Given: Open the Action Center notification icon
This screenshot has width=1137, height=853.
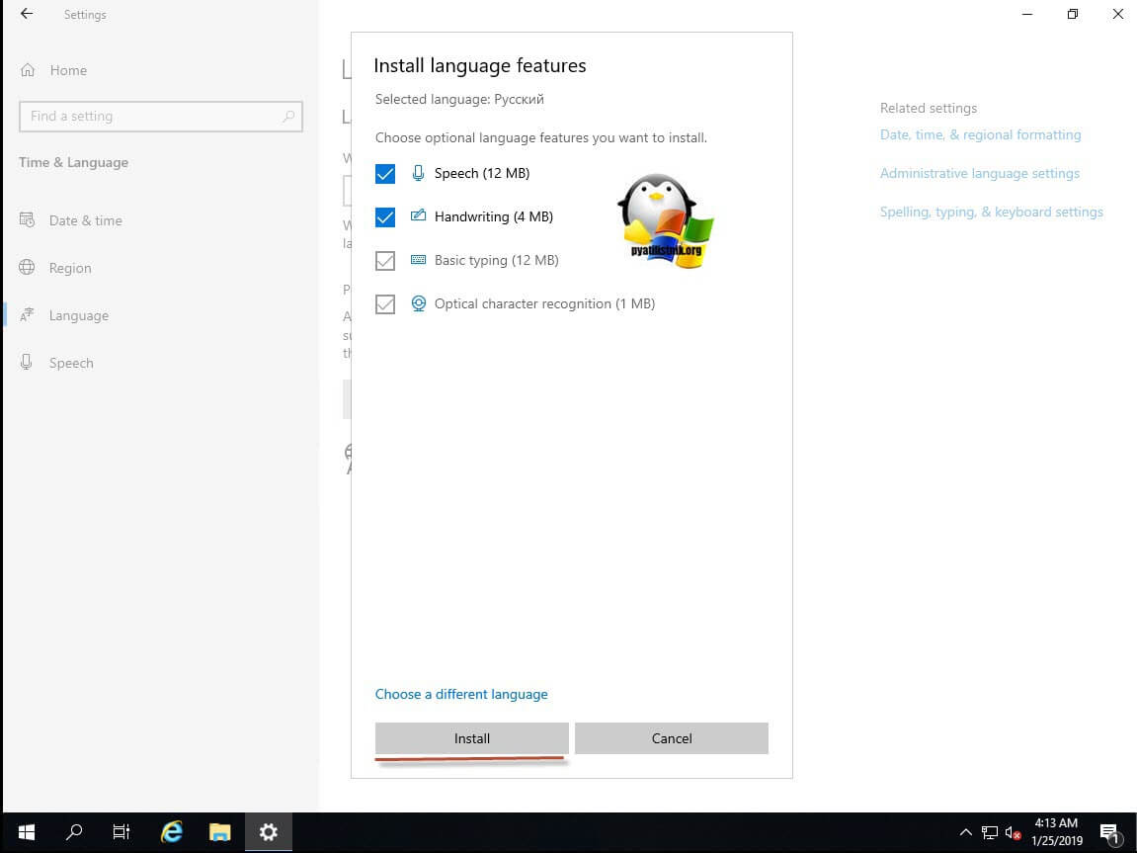Looking at the screenshot, I should click(1108, 832).
